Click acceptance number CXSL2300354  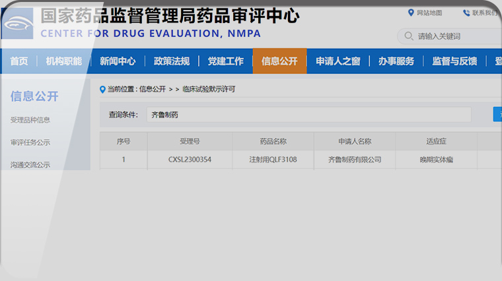pyautogui.click(x=190, y=160)
